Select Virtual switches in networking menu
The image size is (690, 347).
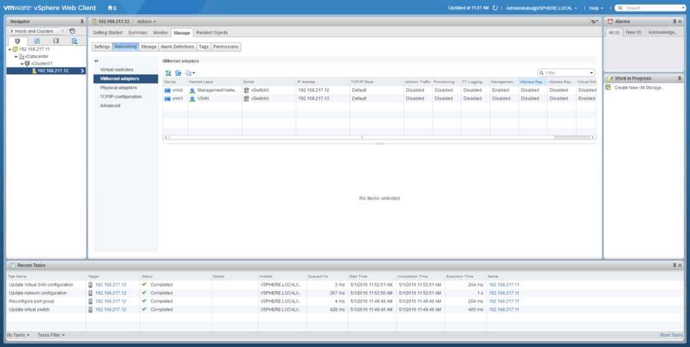(x=125, y=69)
